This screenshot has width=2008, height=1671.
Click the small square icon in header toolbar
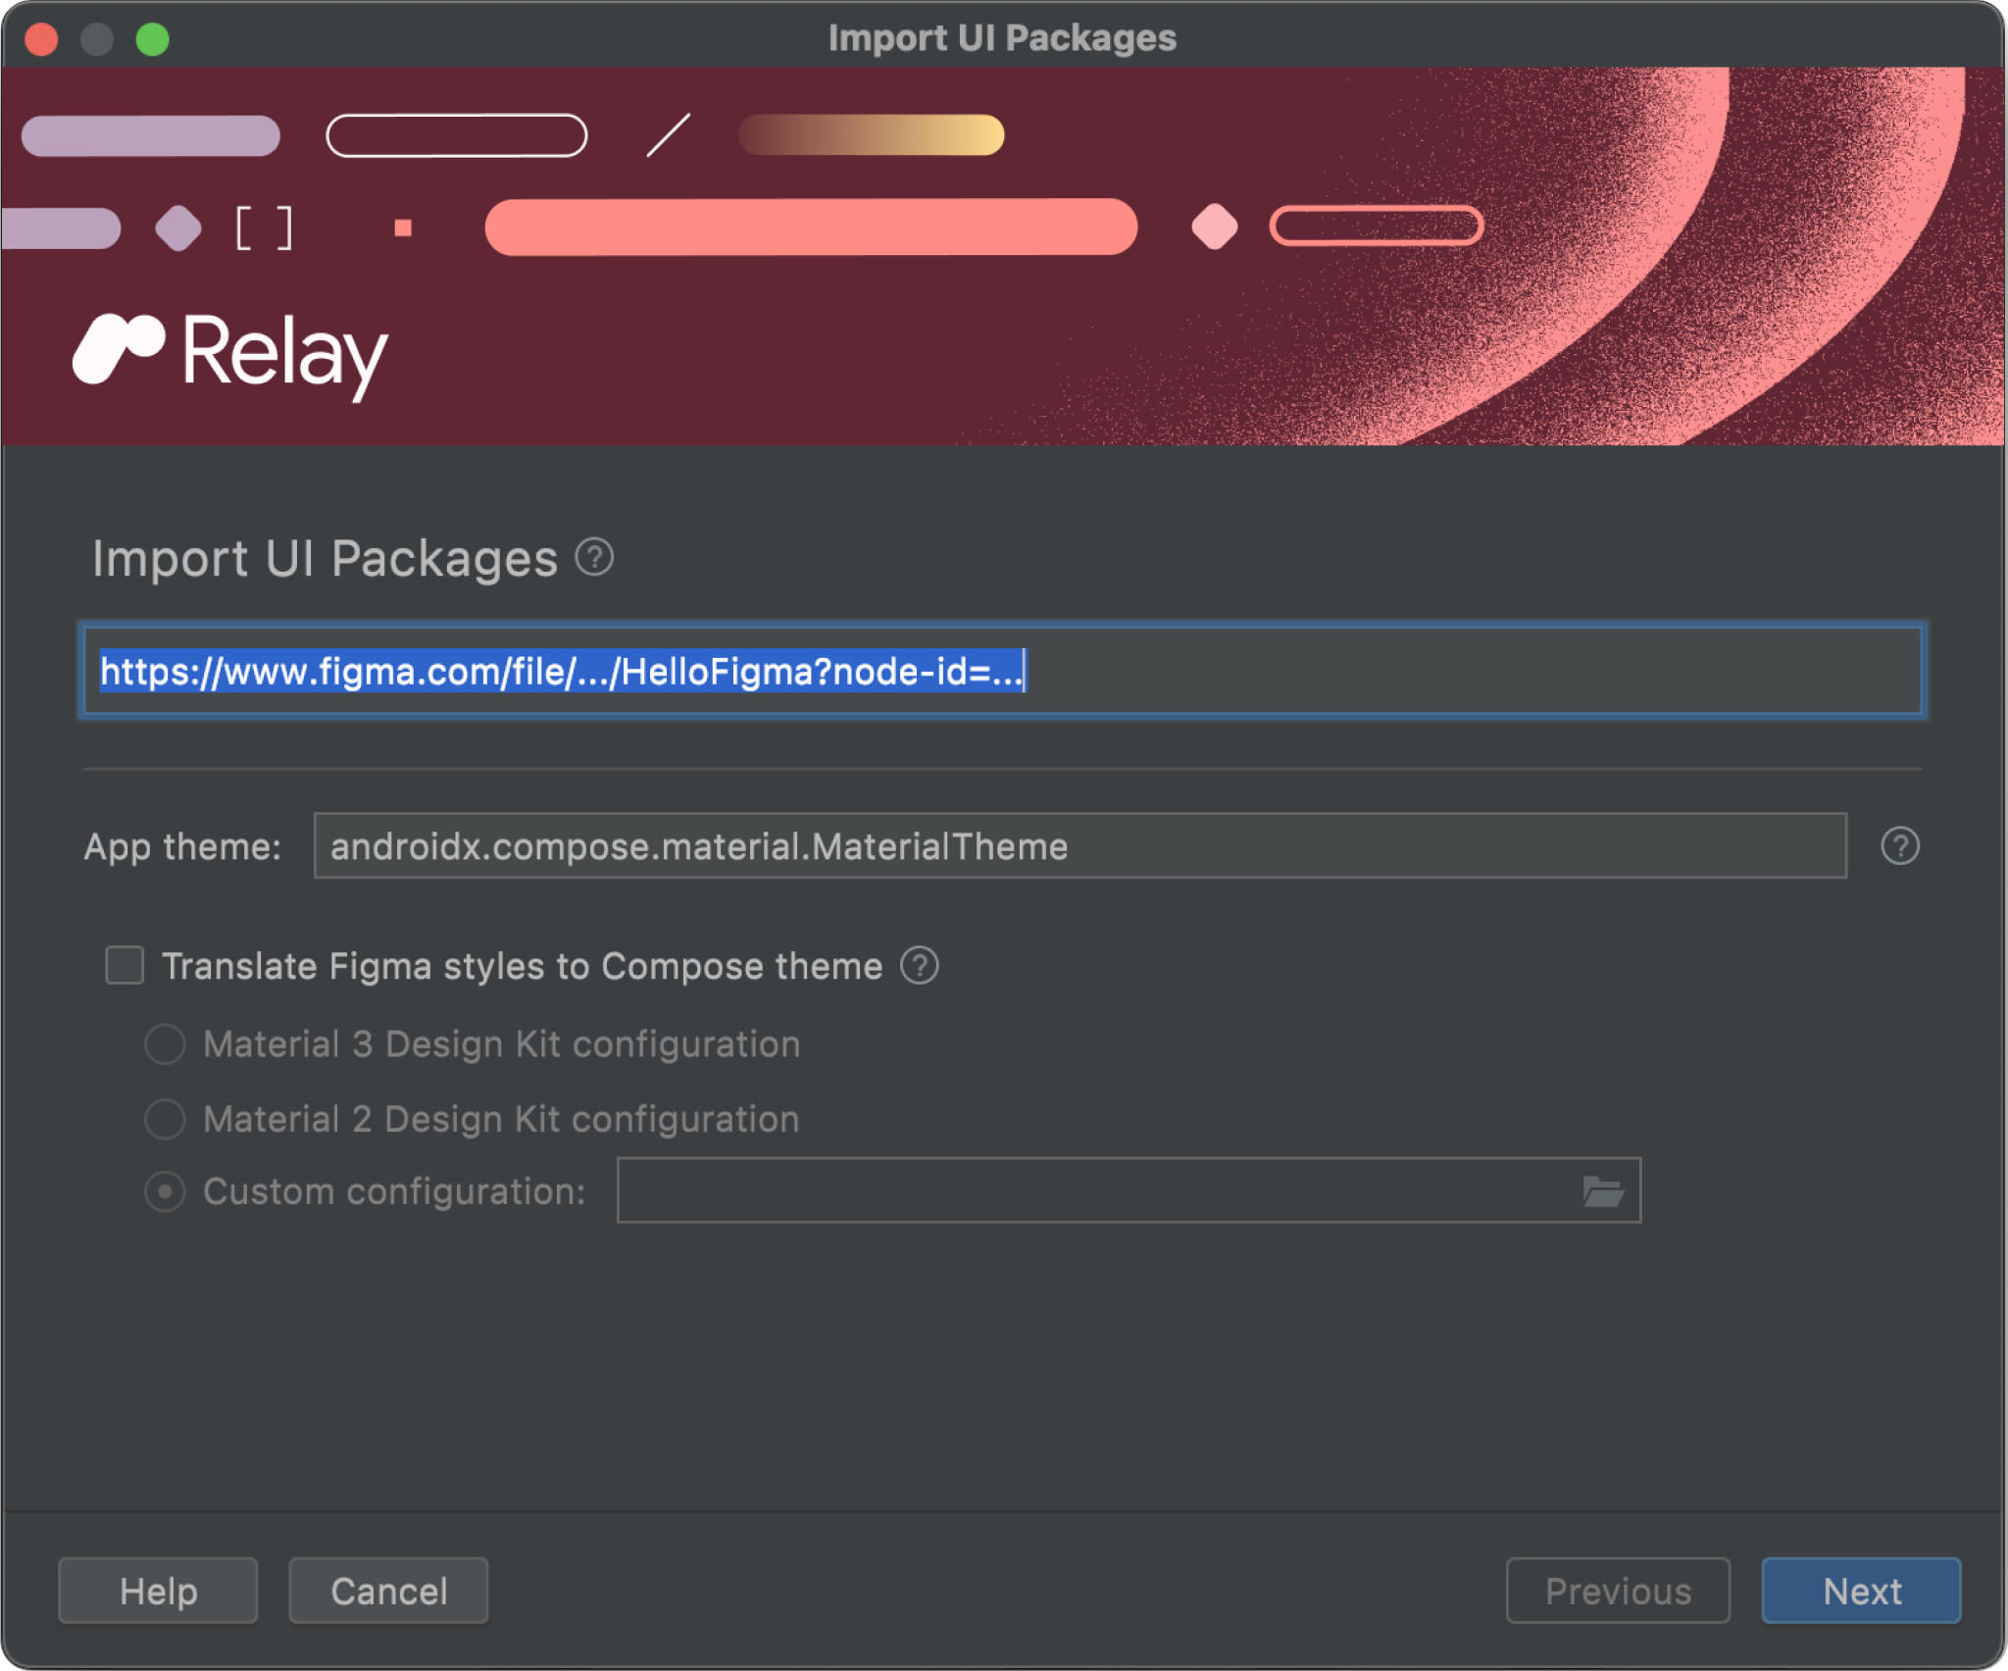(405, 224)
